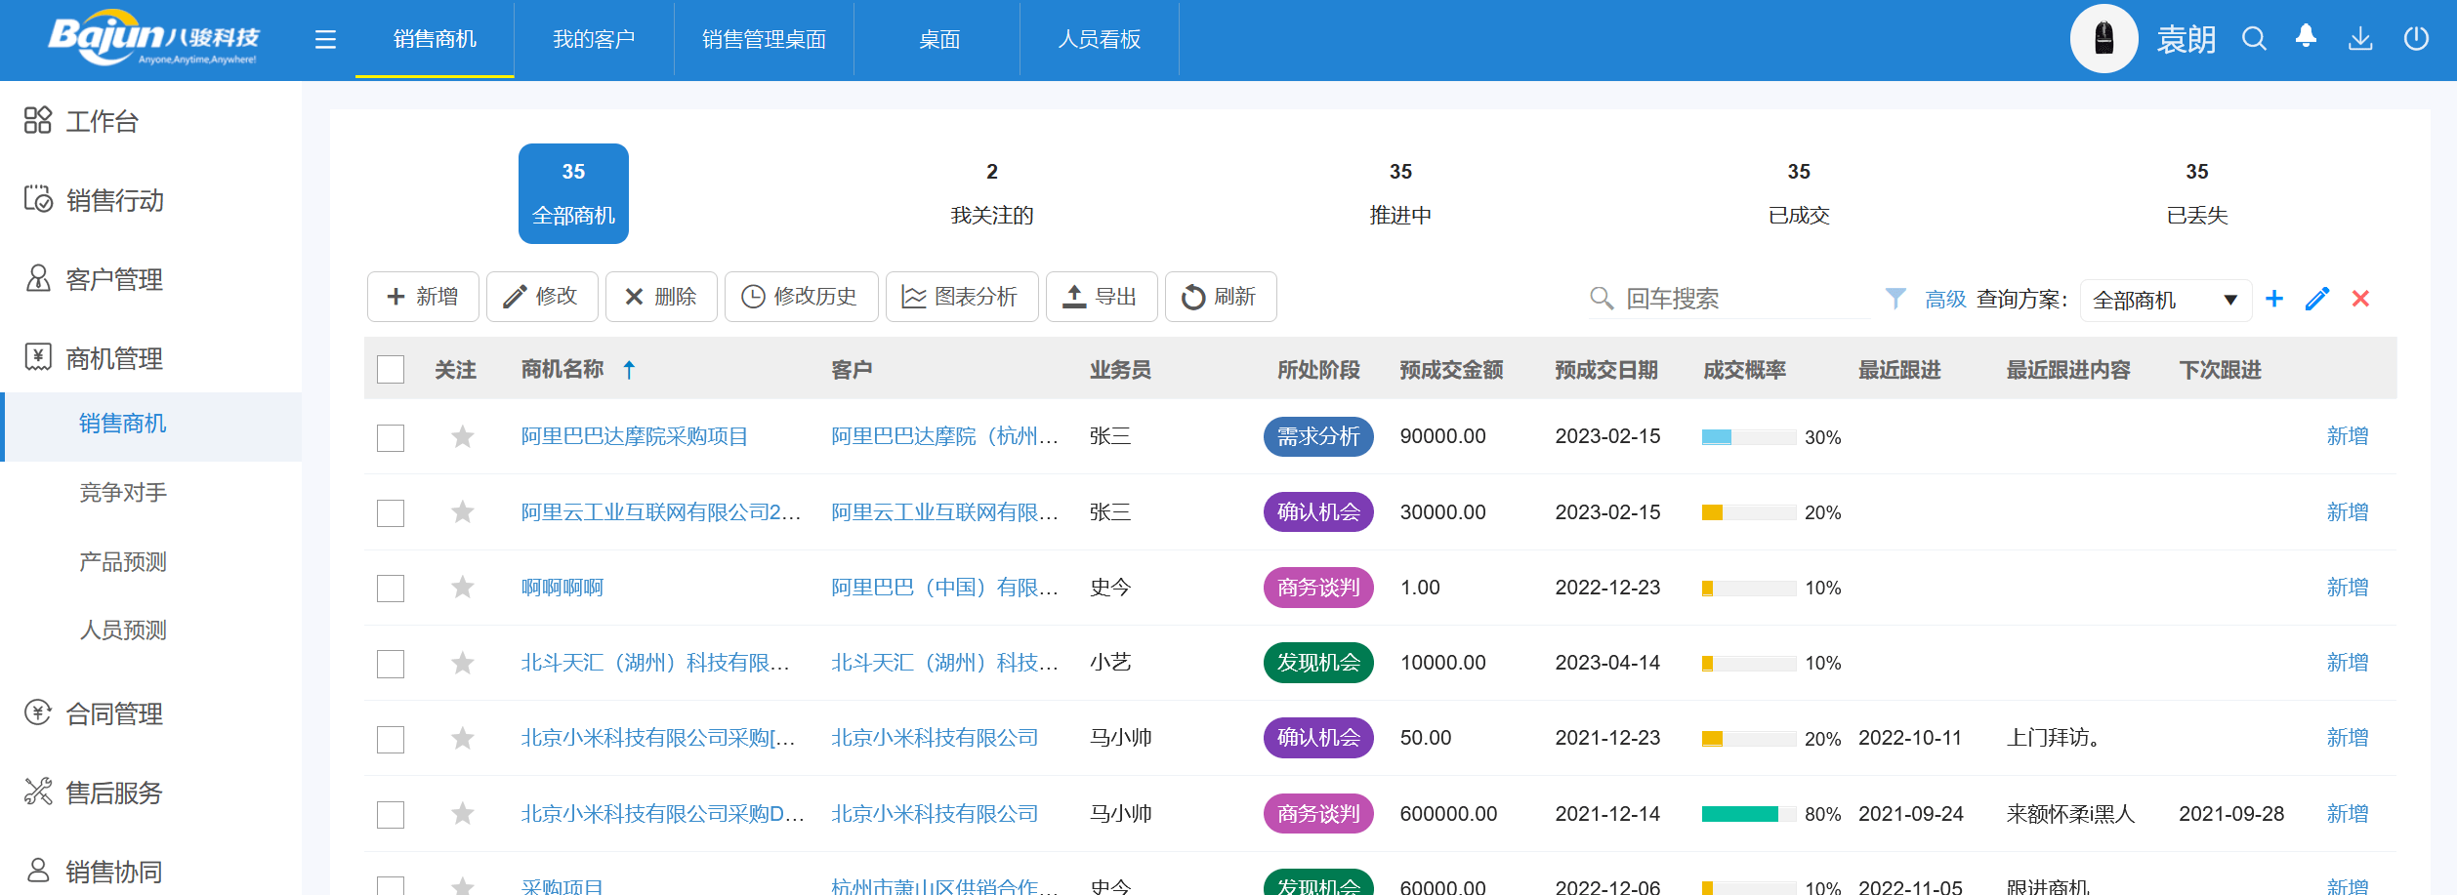The width and height of the screenshot is (2457, 895).
Task: Click 新增 to add a new opportunity
Action: point(422,297)
